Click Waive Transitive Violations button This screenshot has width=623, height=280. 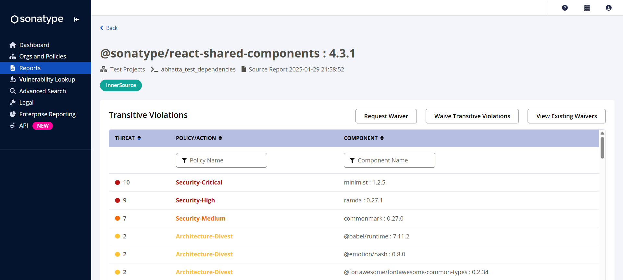472,116
